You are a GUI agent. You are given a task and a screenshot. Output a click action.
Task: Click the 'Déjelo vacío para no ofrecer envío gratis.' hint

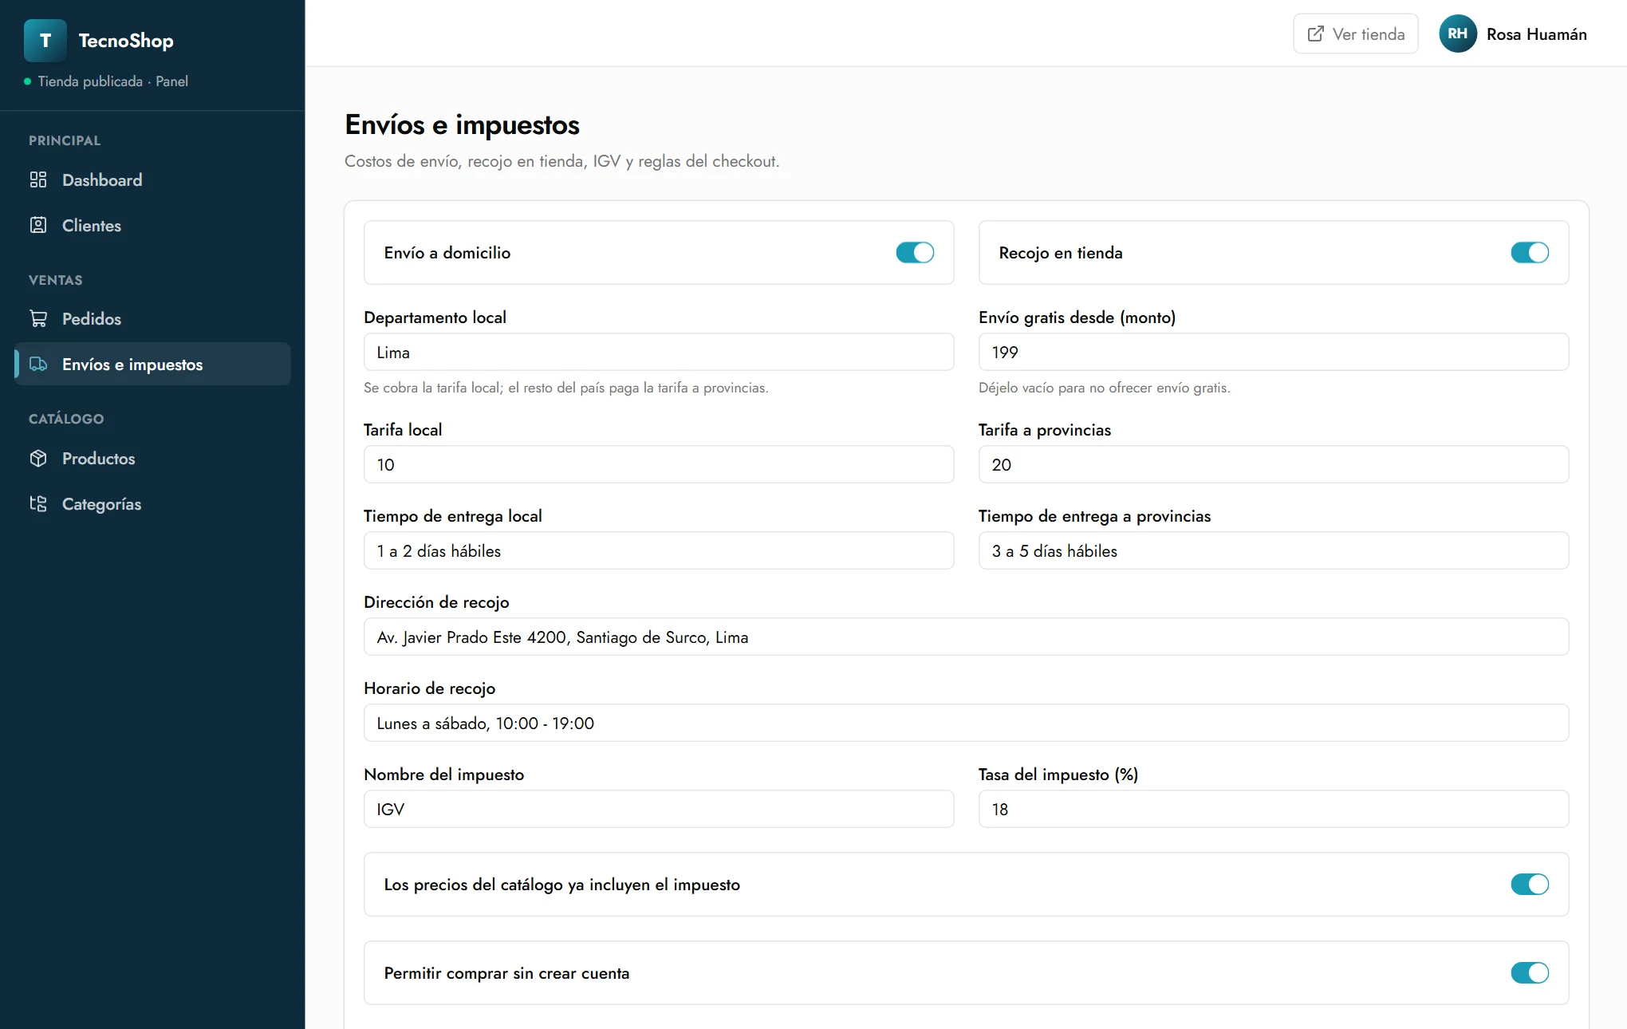coord(1105,388)
